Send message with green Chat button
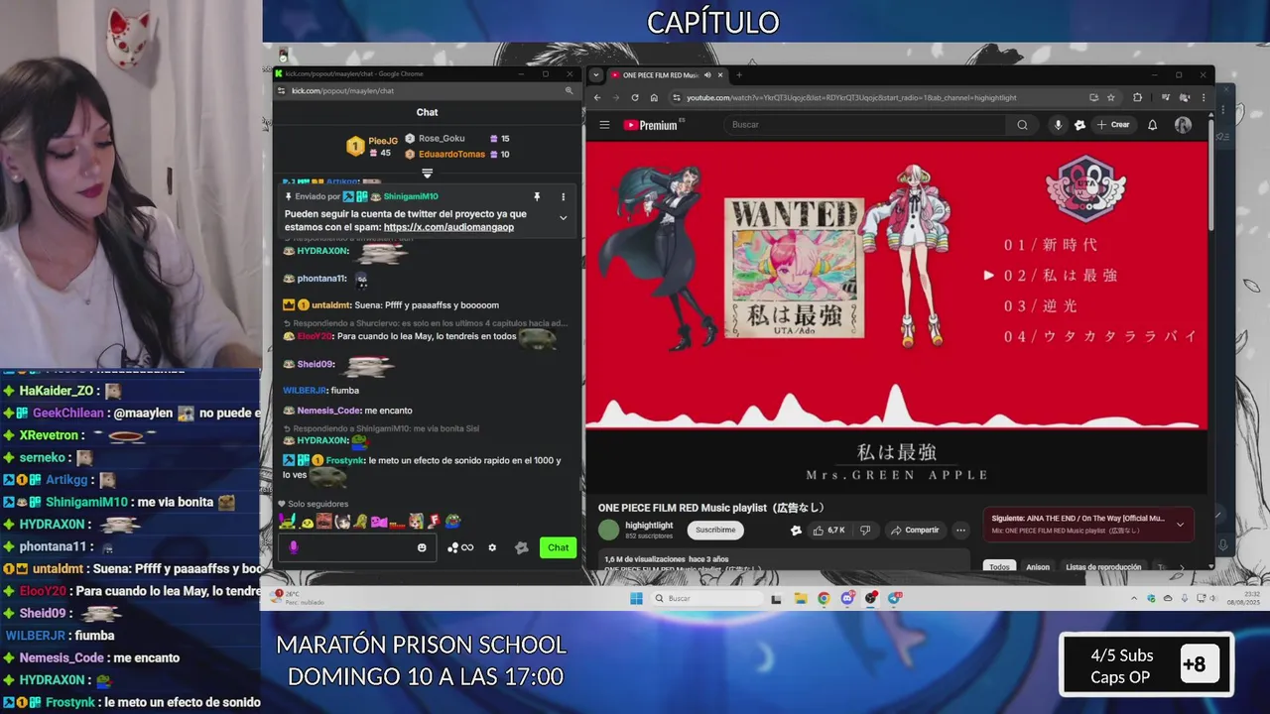Image resolution: width=1270 pixels, height=714 pixels. click(x=559, y=547)
